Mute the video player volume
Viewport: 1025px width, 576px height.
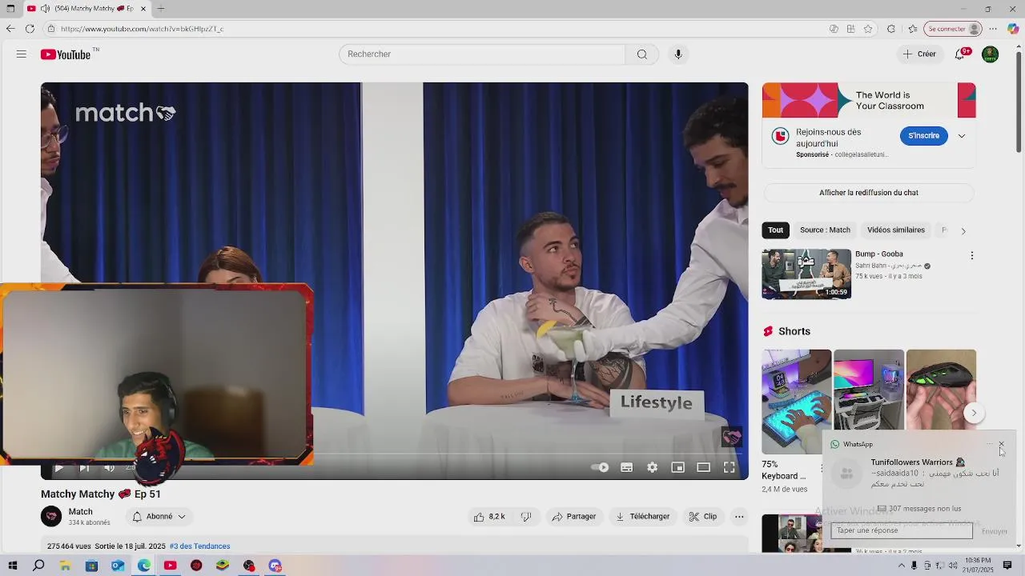point(110,468)
